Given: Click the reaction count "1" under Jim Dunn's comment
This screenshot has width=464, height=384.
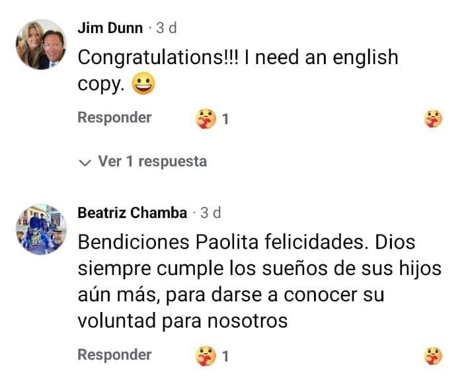Looking at the screenshot, I should [x=225, y=120].
